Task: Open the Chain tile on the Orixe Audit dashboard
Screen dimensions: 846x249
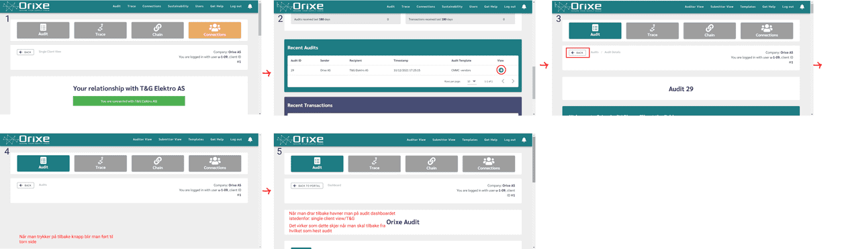Action: pos(431,164)
